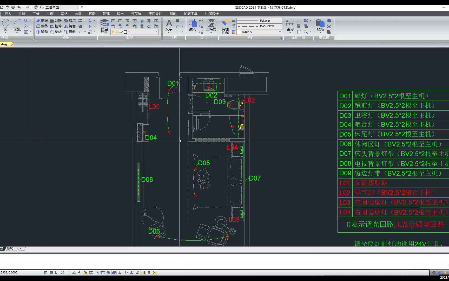The height and width of the screenshot is (281, 449).
Task: Open the DASHEDX2 linetype dropdown
Action: pyautogui.click(x=259, y=26)
